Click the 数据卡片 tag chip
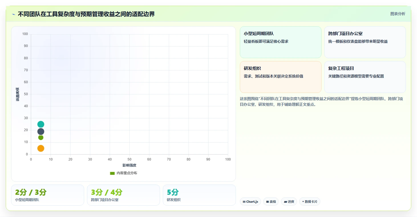This screenshot has width=417, height=217. [x=310, y=202]
